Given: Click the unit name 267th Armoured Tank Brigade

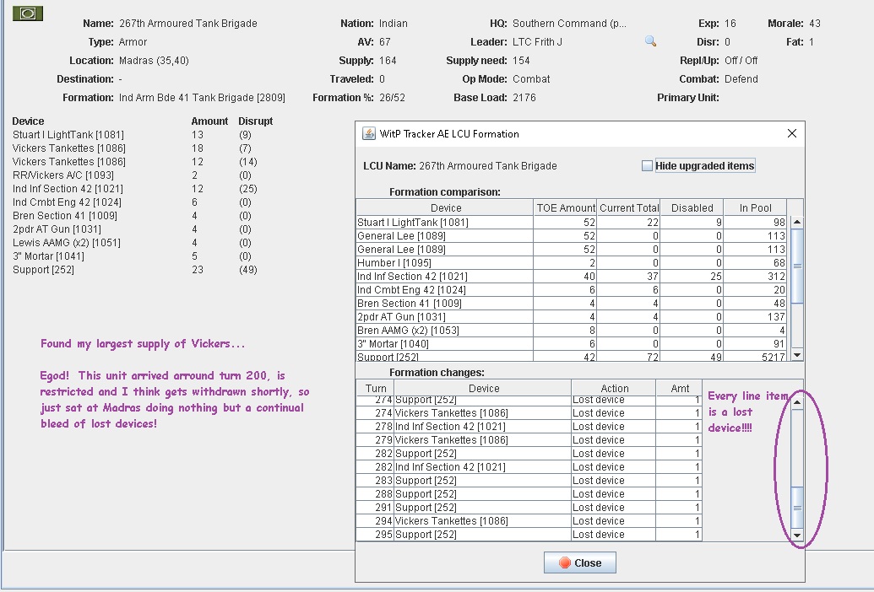Looking at the screenshot, I should point(187,24).
